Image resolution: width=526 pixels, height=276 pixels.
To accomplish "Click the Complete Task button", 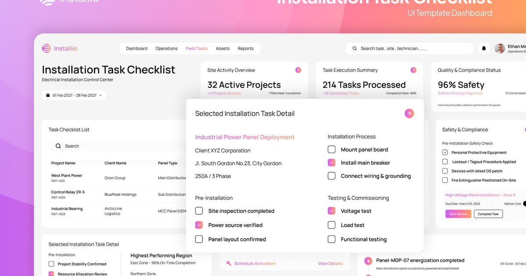I will tap(488, 214).
